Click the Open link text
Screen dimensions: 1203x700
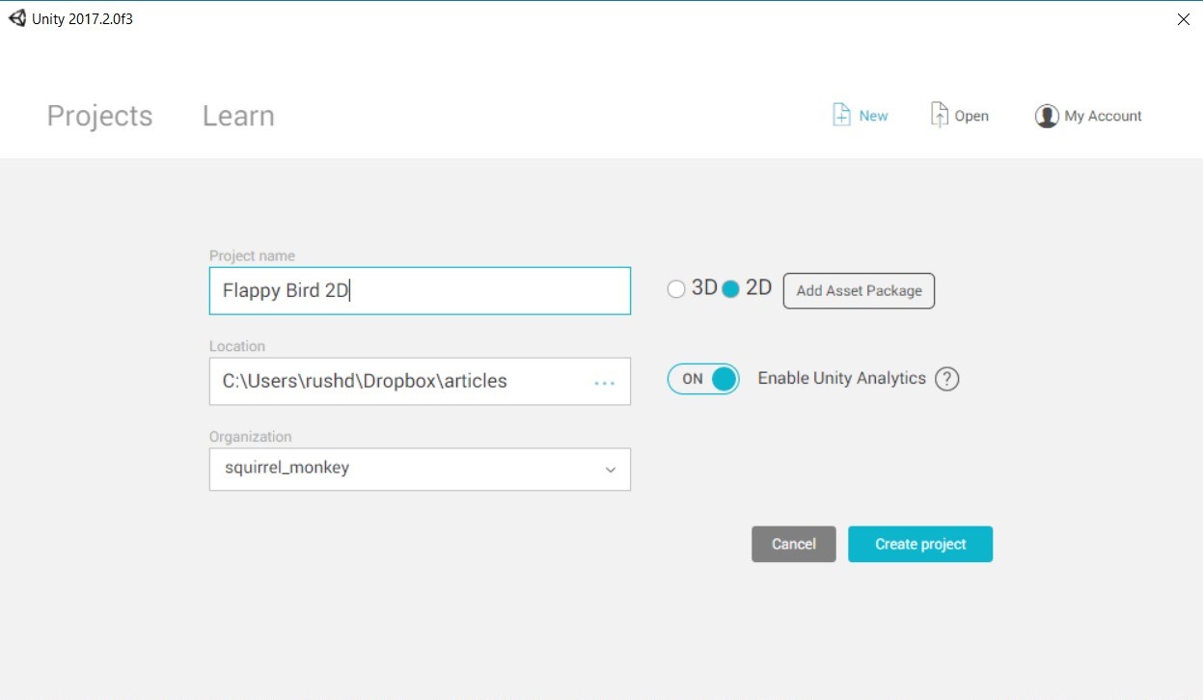(x=971, y=116)
